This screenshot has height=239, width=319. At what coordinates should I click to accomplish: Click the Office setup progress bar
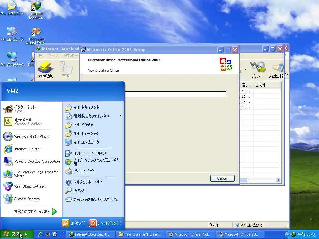click(175, 94)
